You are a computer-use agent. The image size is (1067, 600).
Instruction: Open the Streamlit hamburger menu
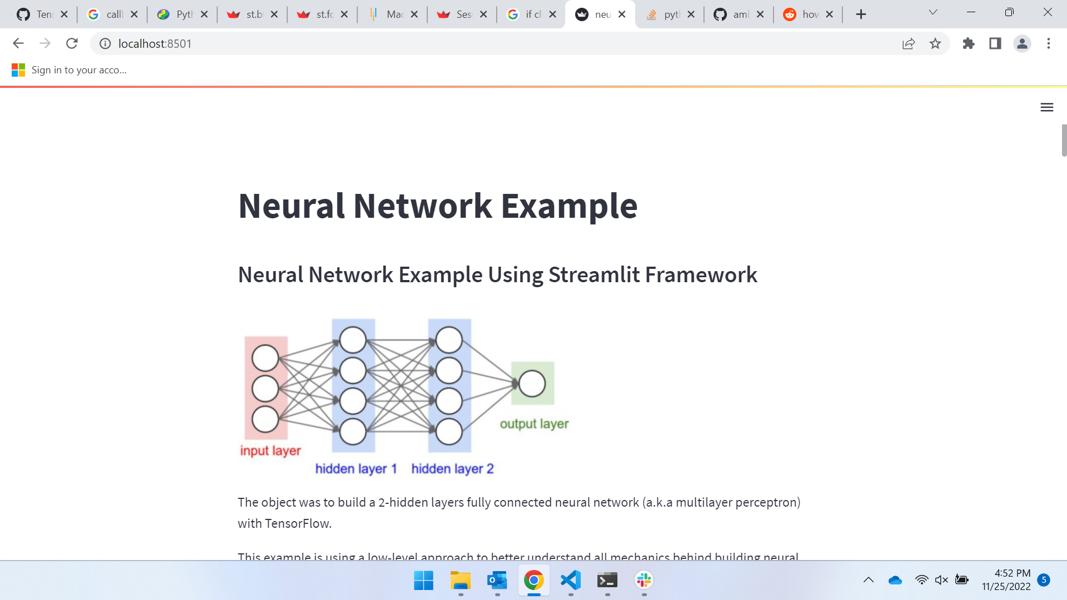click(1046, 107)
